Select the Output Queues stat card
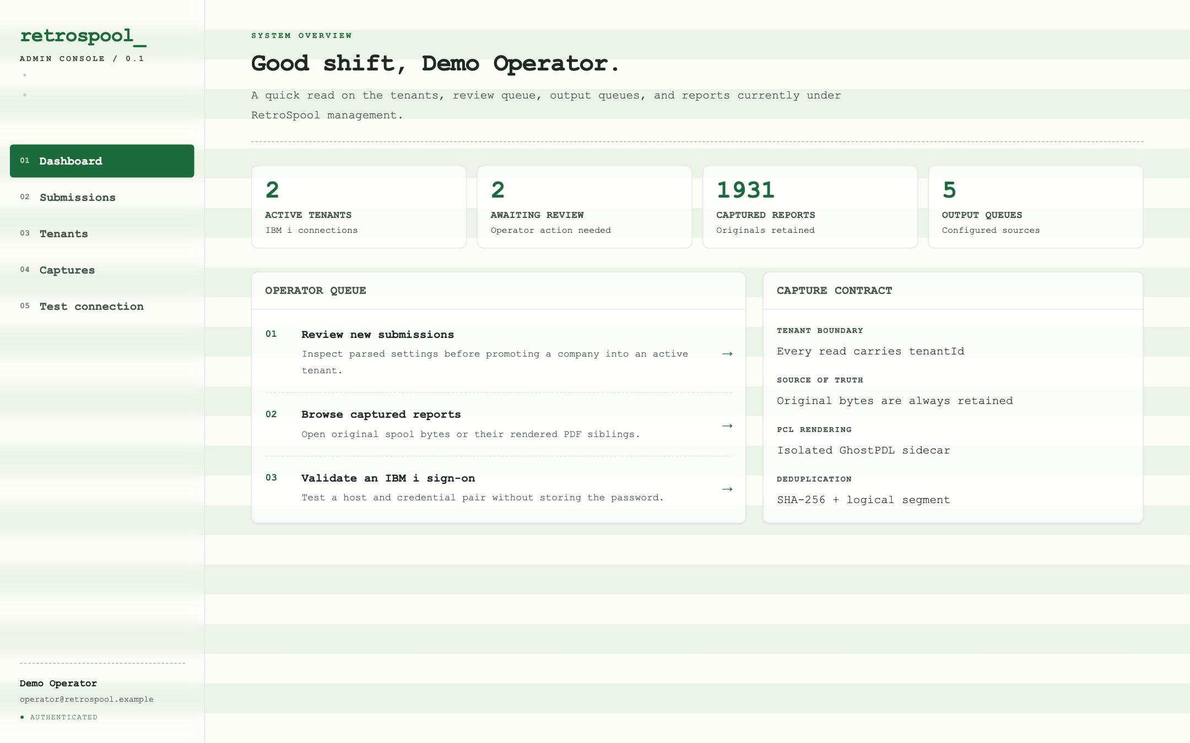Screen dimensions: 1190x743 click(1036, 207)
